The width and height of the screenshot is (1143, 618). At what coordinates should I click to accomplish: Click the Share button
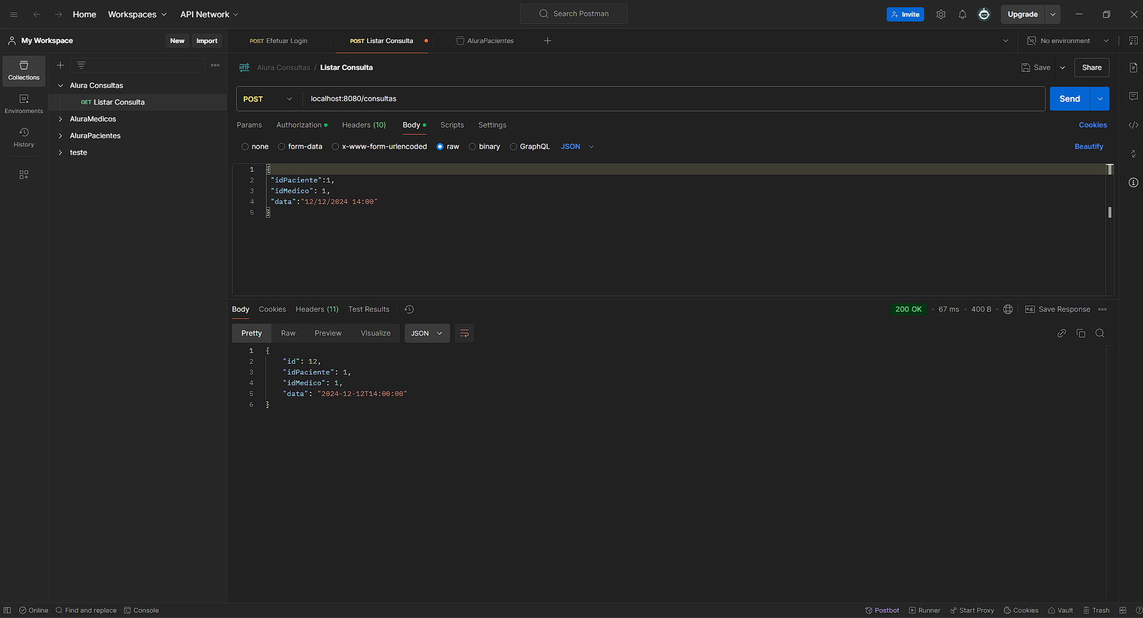(x=1092, y=68)
